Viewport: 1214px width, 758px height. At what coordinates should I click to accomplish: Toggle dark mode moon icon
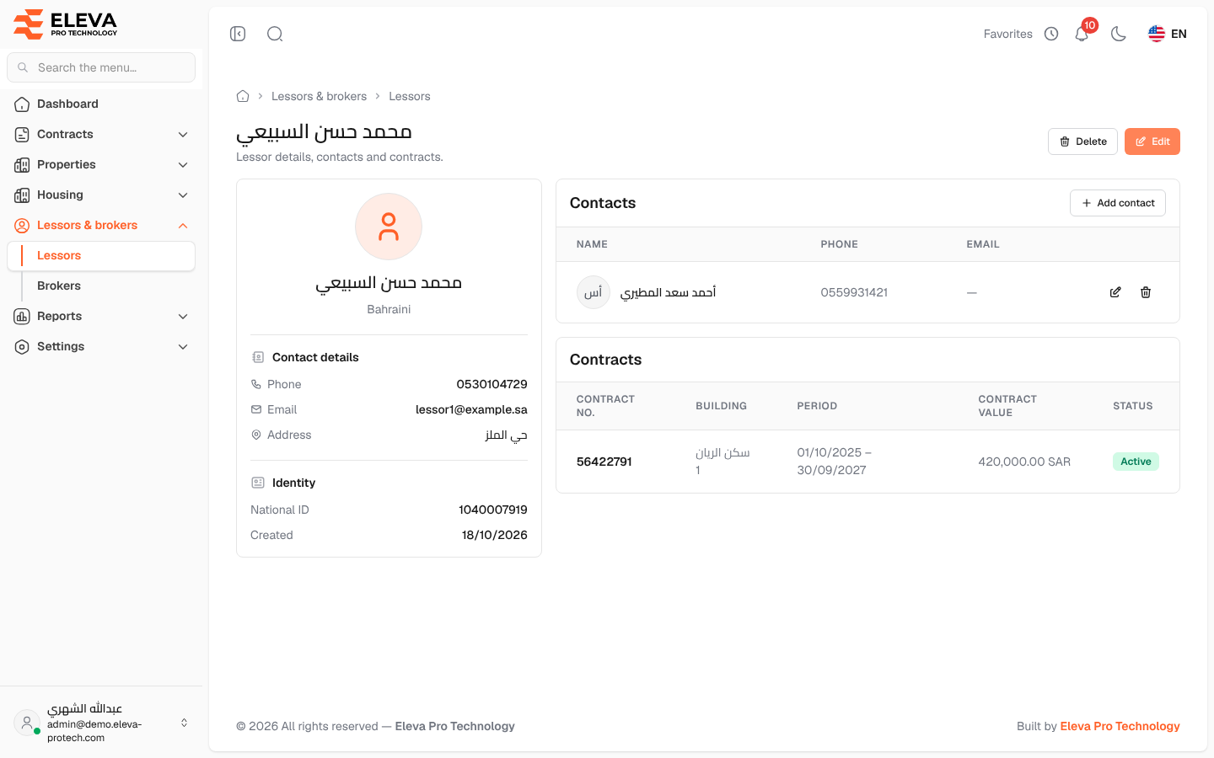(1119, 34)
